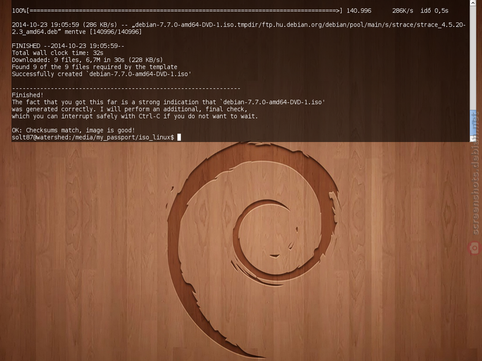Click the scrollbar track above the thumb
Viewport: 482px width, 361px height.
(x=473, y=58)
